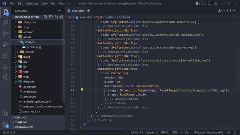Click the lib breadcrumb

click(70, 17)
